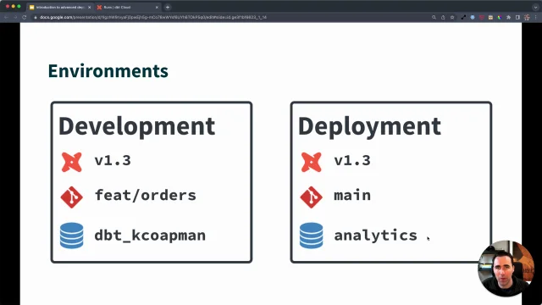
Task: Open the black diagonal extension icon
Action: (463, 17)
